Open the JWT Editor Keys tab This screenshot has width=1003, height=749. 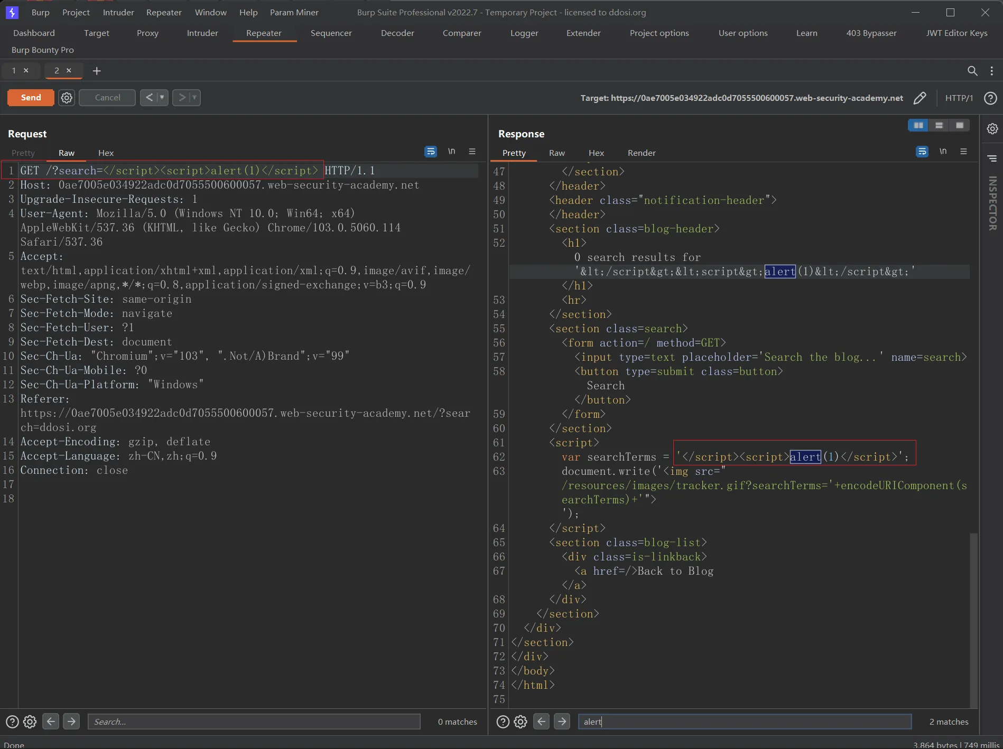pyautogui.click(x=956, y=33)
